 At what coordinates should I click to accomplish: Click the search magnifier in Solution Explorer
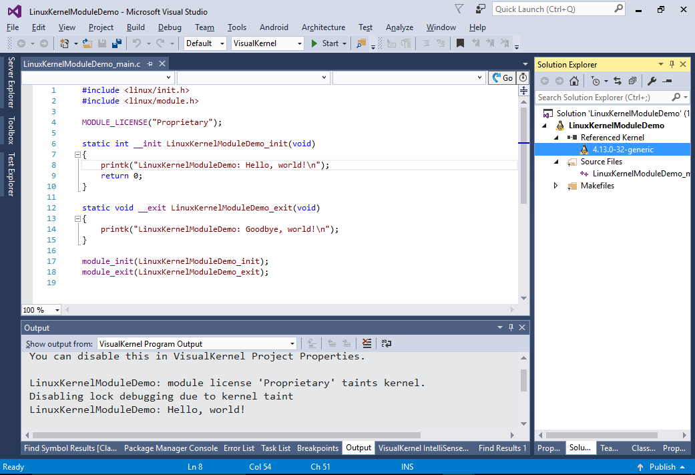(676, 97)
